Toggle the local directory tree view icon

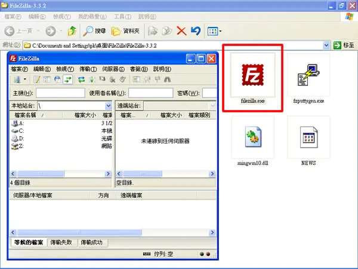tap(47, 80)
